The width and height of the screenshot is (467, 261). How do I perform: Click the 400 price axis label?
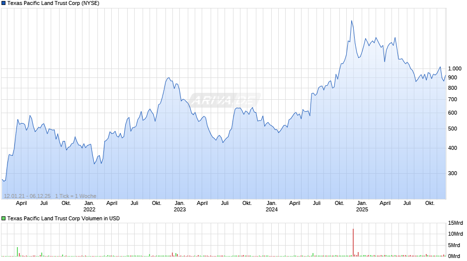click(x=453, y=148)
